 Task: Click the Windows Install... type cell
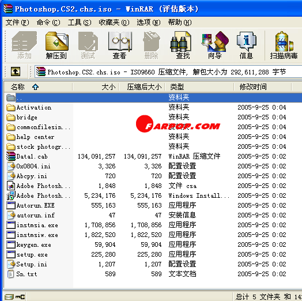pos(199,195)
